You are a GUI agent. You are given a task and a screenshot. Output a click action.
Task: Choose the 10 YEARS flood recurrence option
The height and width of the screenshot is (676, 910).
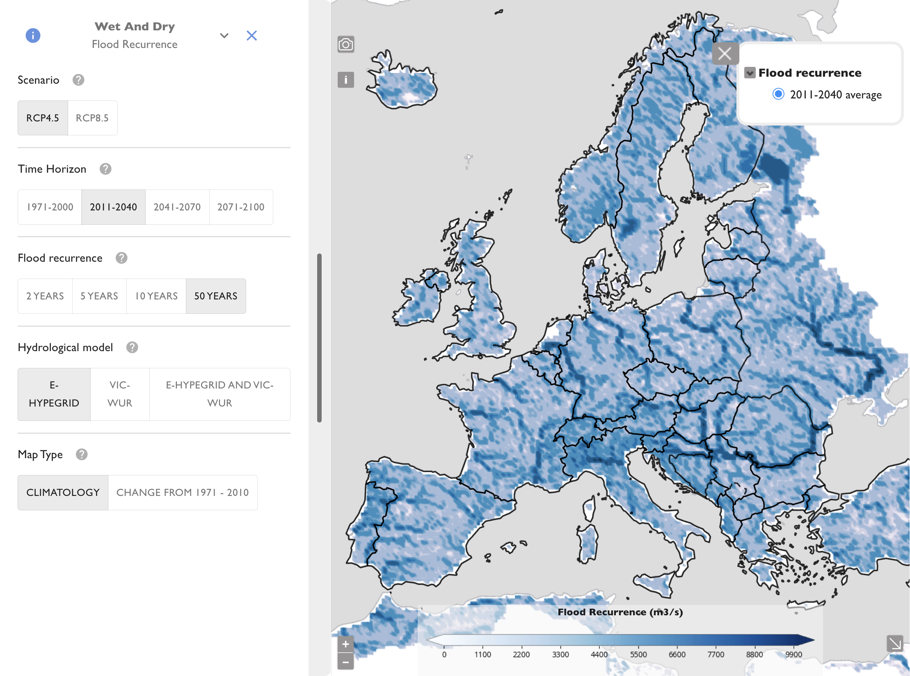[x=156, y=296]
